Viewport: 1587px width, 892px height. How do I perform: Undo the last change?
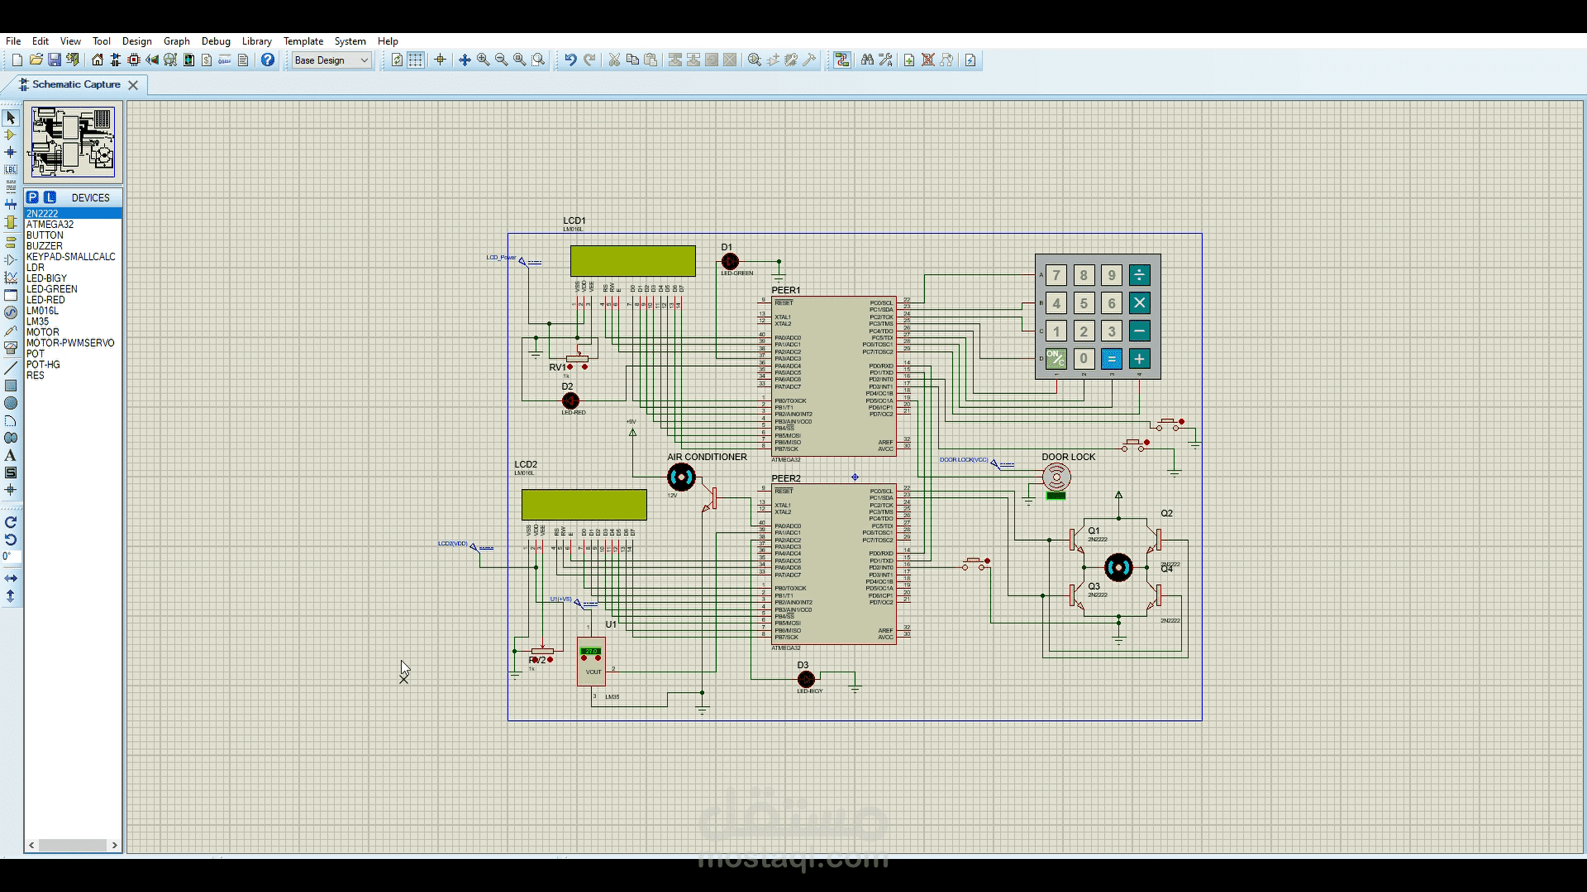pos(570,59)
